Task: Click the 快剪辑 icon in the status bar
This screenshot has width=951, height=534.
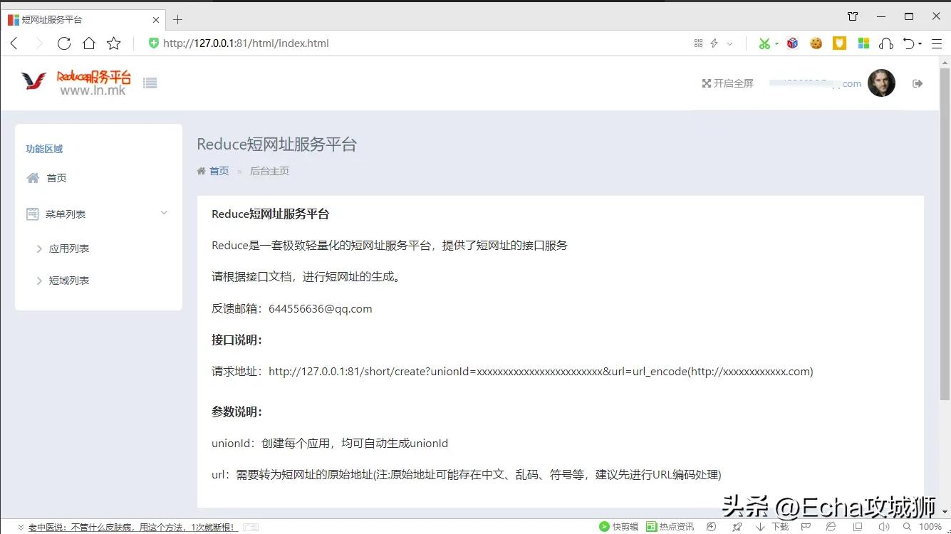Action: coord(618,526)
